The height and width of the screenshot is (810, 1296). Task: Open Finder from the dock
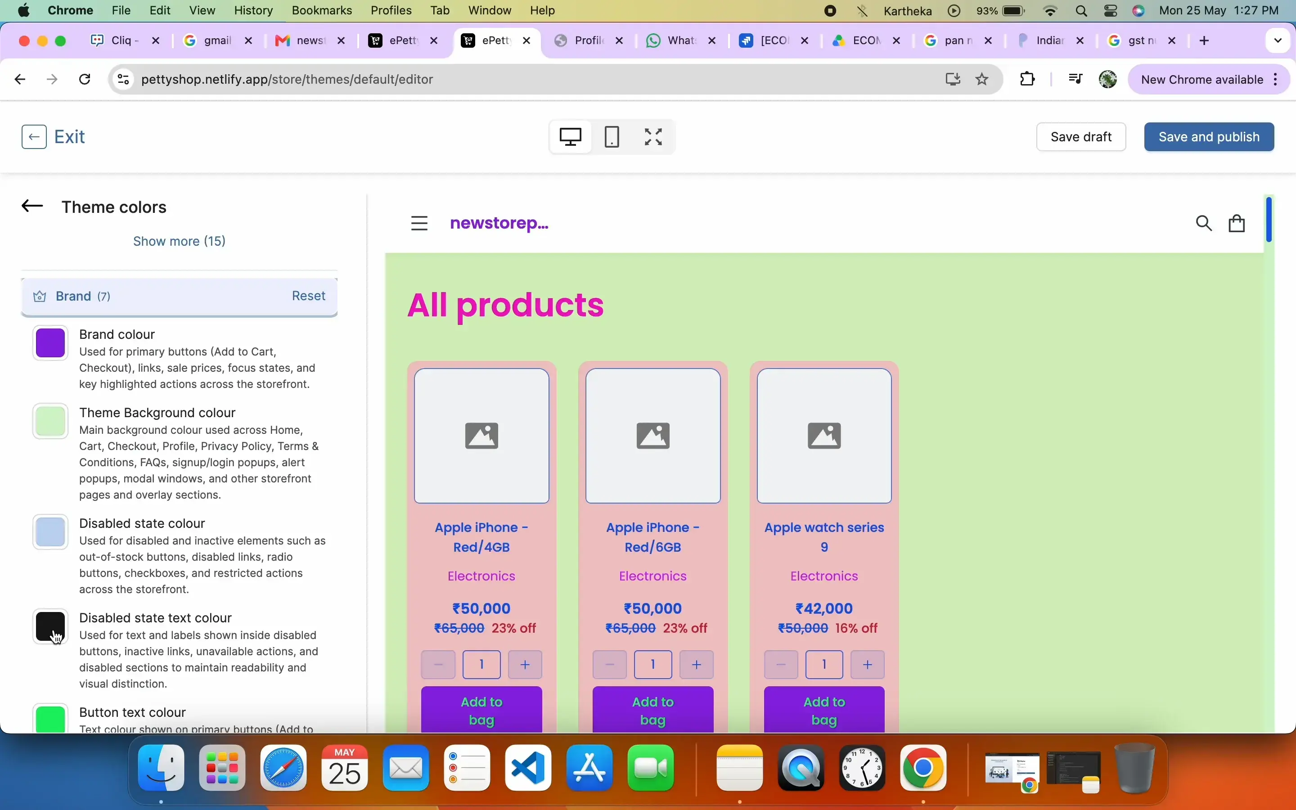(161, 768)
